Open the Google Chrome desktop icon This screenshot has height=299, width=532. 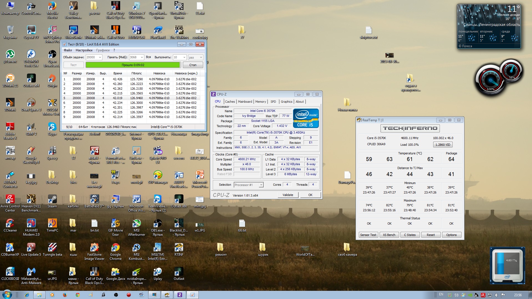115,248
